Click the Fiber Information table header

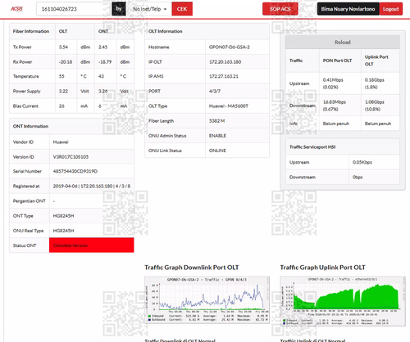[x=31, y=31]
